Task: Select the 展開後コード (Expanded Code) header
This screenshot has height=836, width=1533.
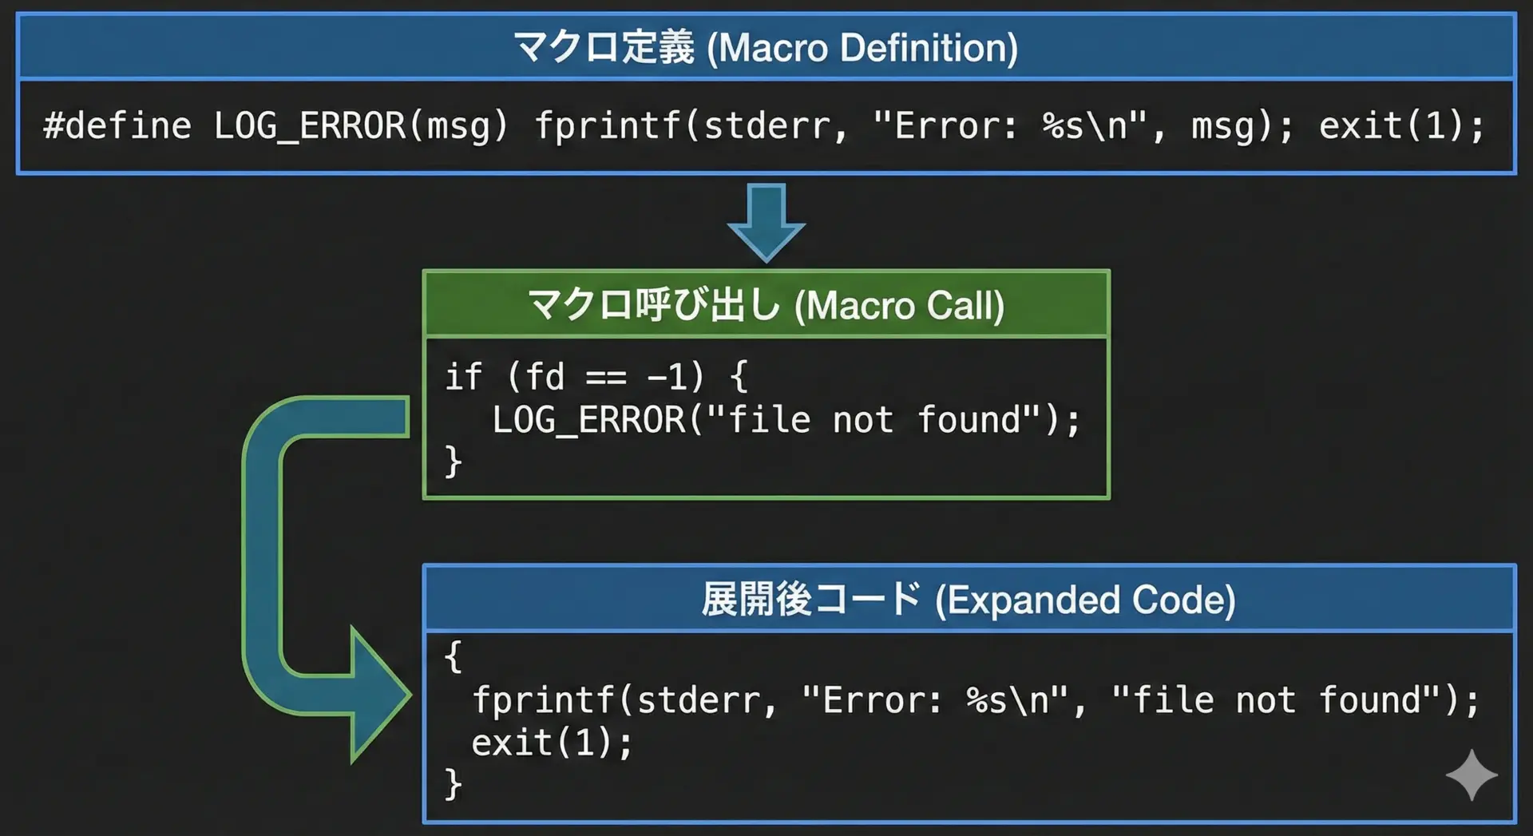Action: tap(968, 600)
